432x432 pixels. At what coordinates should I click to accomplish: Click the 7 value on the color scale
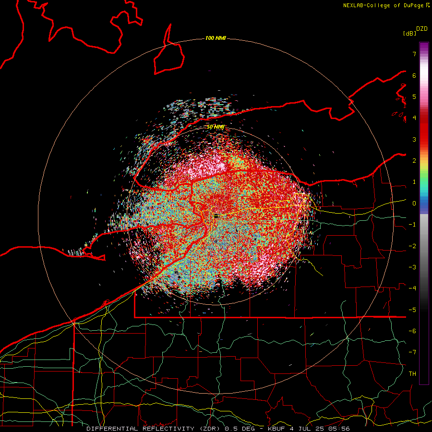(x=414, y=54)
